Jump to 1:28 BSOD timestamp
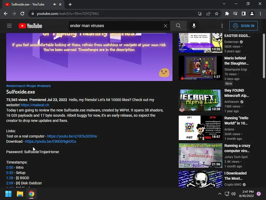 [10, 178]
